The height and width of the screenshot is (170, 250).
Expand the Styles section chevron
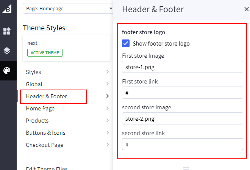108,72
